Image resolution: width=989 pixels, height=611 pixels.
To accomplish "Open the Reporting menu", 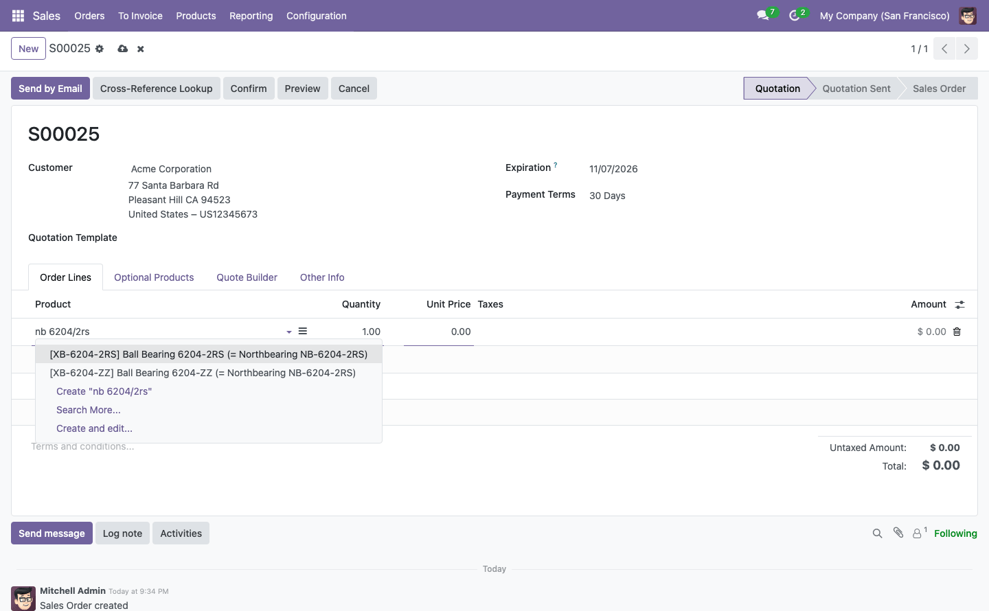I will [x=251, y=16].
